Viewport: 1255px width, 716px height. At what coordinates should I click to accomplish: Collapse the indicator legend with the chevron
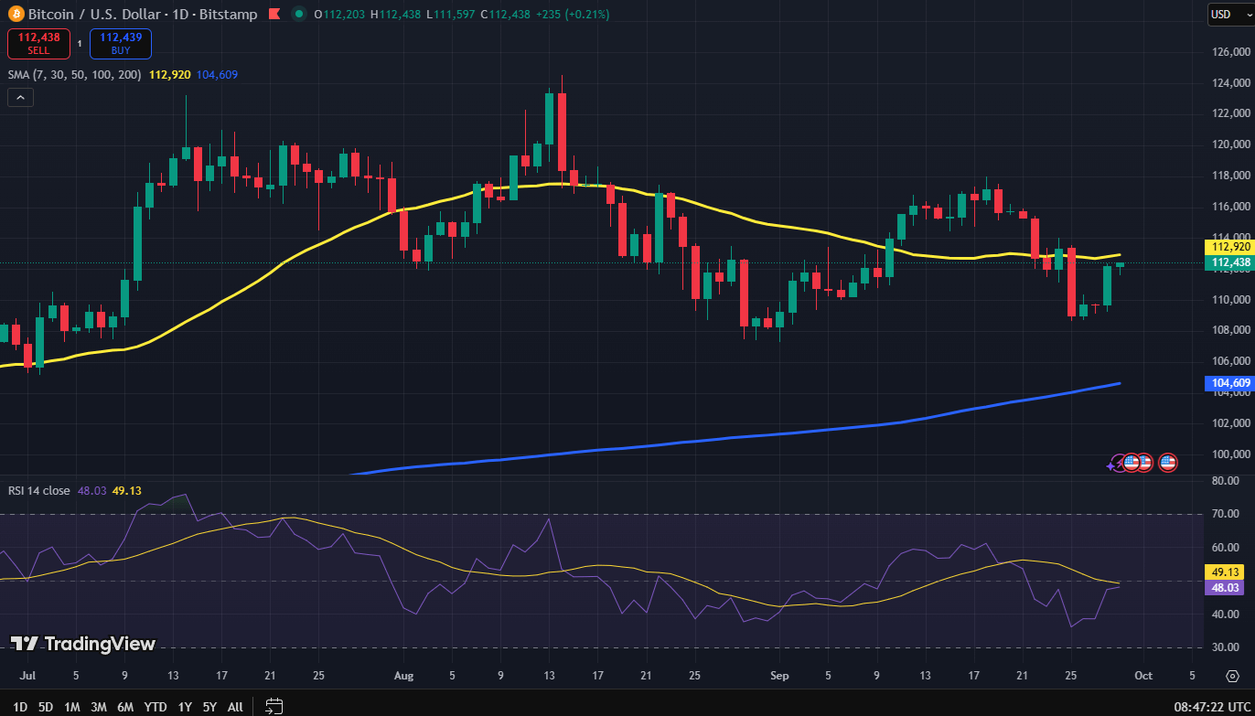pos(19,97)
